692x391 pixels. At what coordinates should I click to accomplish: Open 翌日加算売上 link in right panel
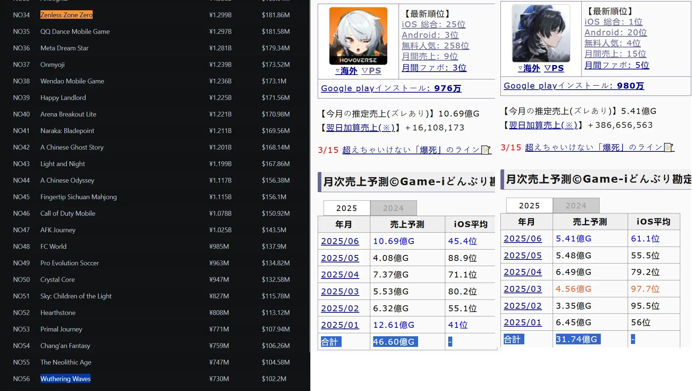click(x=543, y=125)
